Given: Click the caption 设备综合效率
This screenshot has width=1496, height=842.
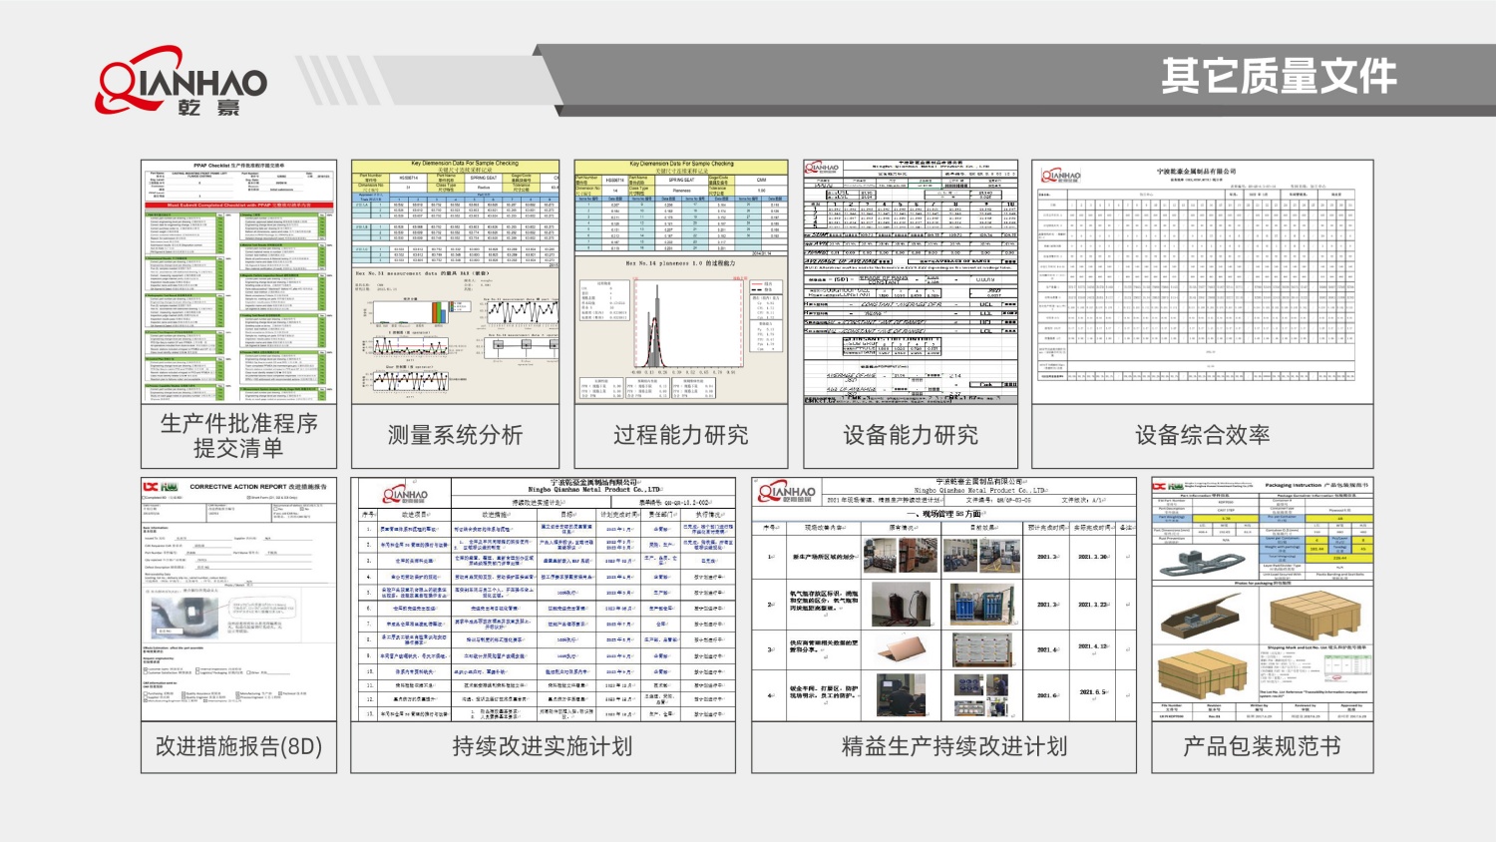Looking at the screenshot, I should 1203,435.
